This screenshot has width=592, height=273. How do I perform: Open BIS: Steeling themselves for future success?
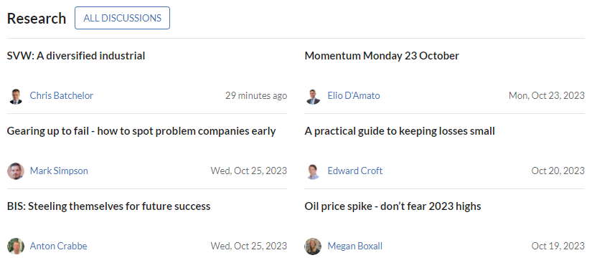109,206
